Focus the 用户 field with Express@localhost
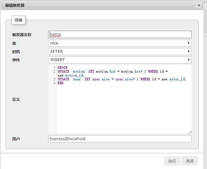The width and height of the screenshot is (207, 169). pyautogui.click(x=120, y=139)
